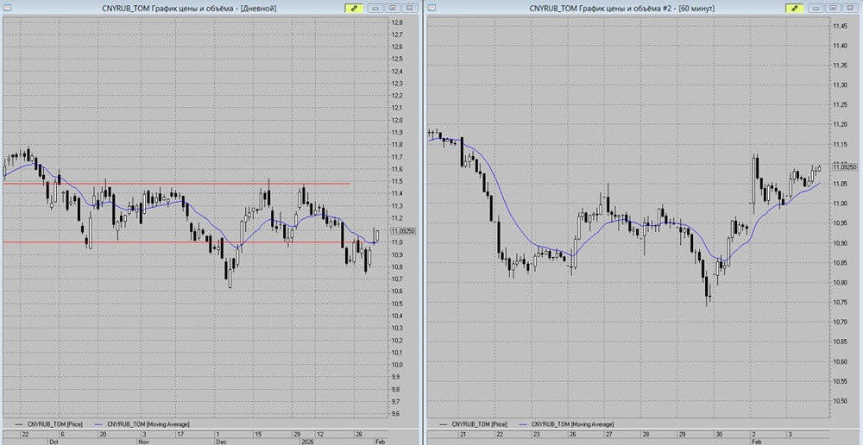863x445 pixels.
Task: Open the system menu icon of the Дневной chart window
Action: coord(7,8)
